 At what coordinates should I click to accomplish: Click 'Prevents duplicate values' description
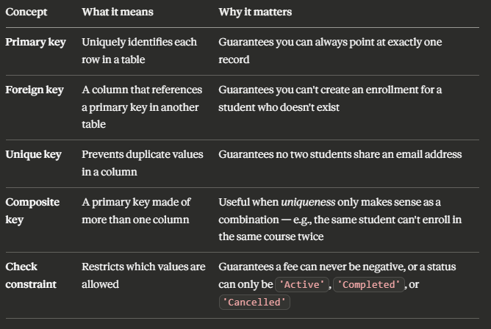pyautogui.click(x=143, y=154)
